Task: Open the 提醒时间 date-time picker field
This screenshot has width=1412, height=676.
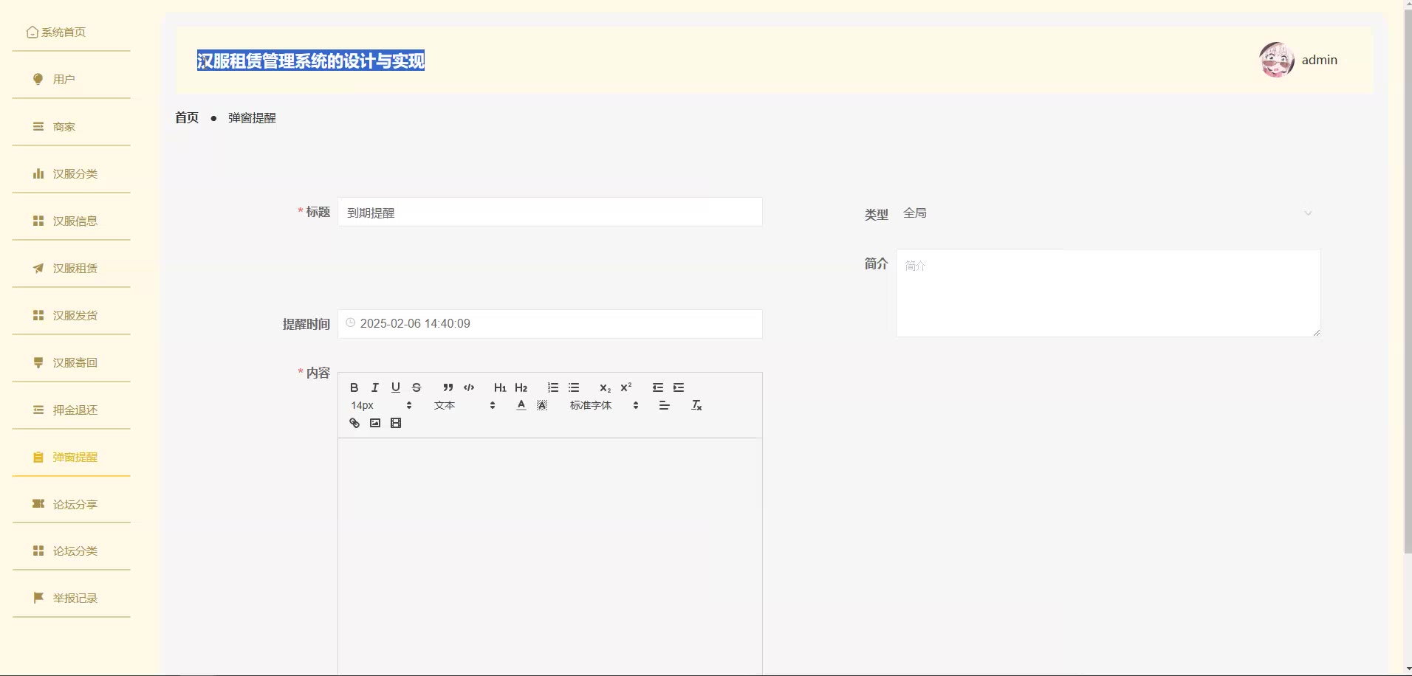Action: [x=550, y=324]
